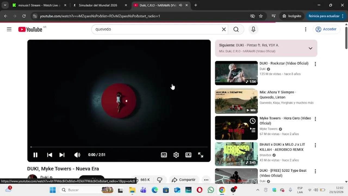
Task: Switch to minusis1 Stream tab
Action: point(39,5)
